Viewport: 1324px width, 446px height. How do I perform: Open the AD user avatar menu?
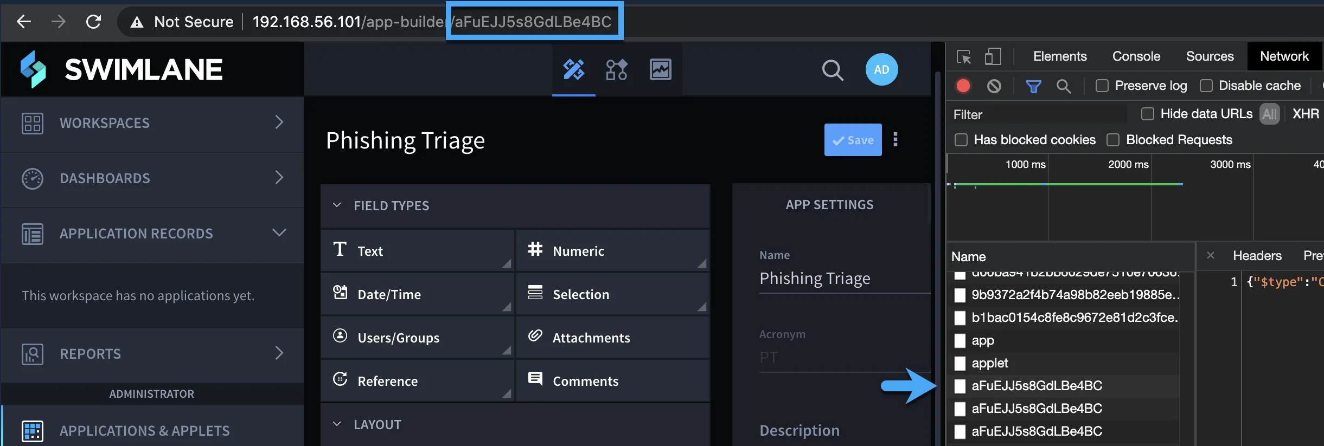(x=881, y=69)
